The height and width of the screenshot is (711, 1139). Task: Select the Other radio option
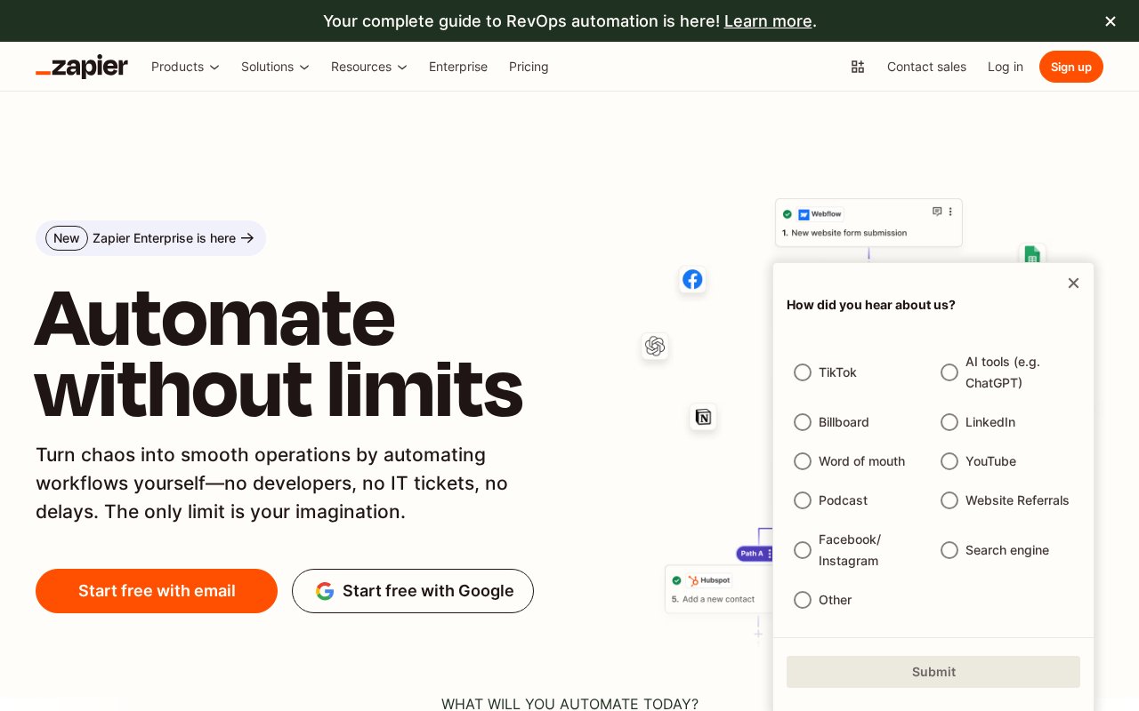tap(803, 600)
